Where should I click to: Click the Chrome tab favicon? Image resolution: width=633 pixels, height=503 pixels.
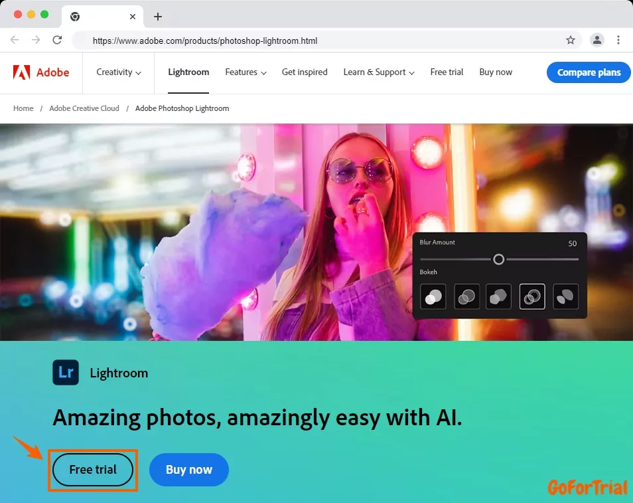pyautogui.click(x=75, y=17)
